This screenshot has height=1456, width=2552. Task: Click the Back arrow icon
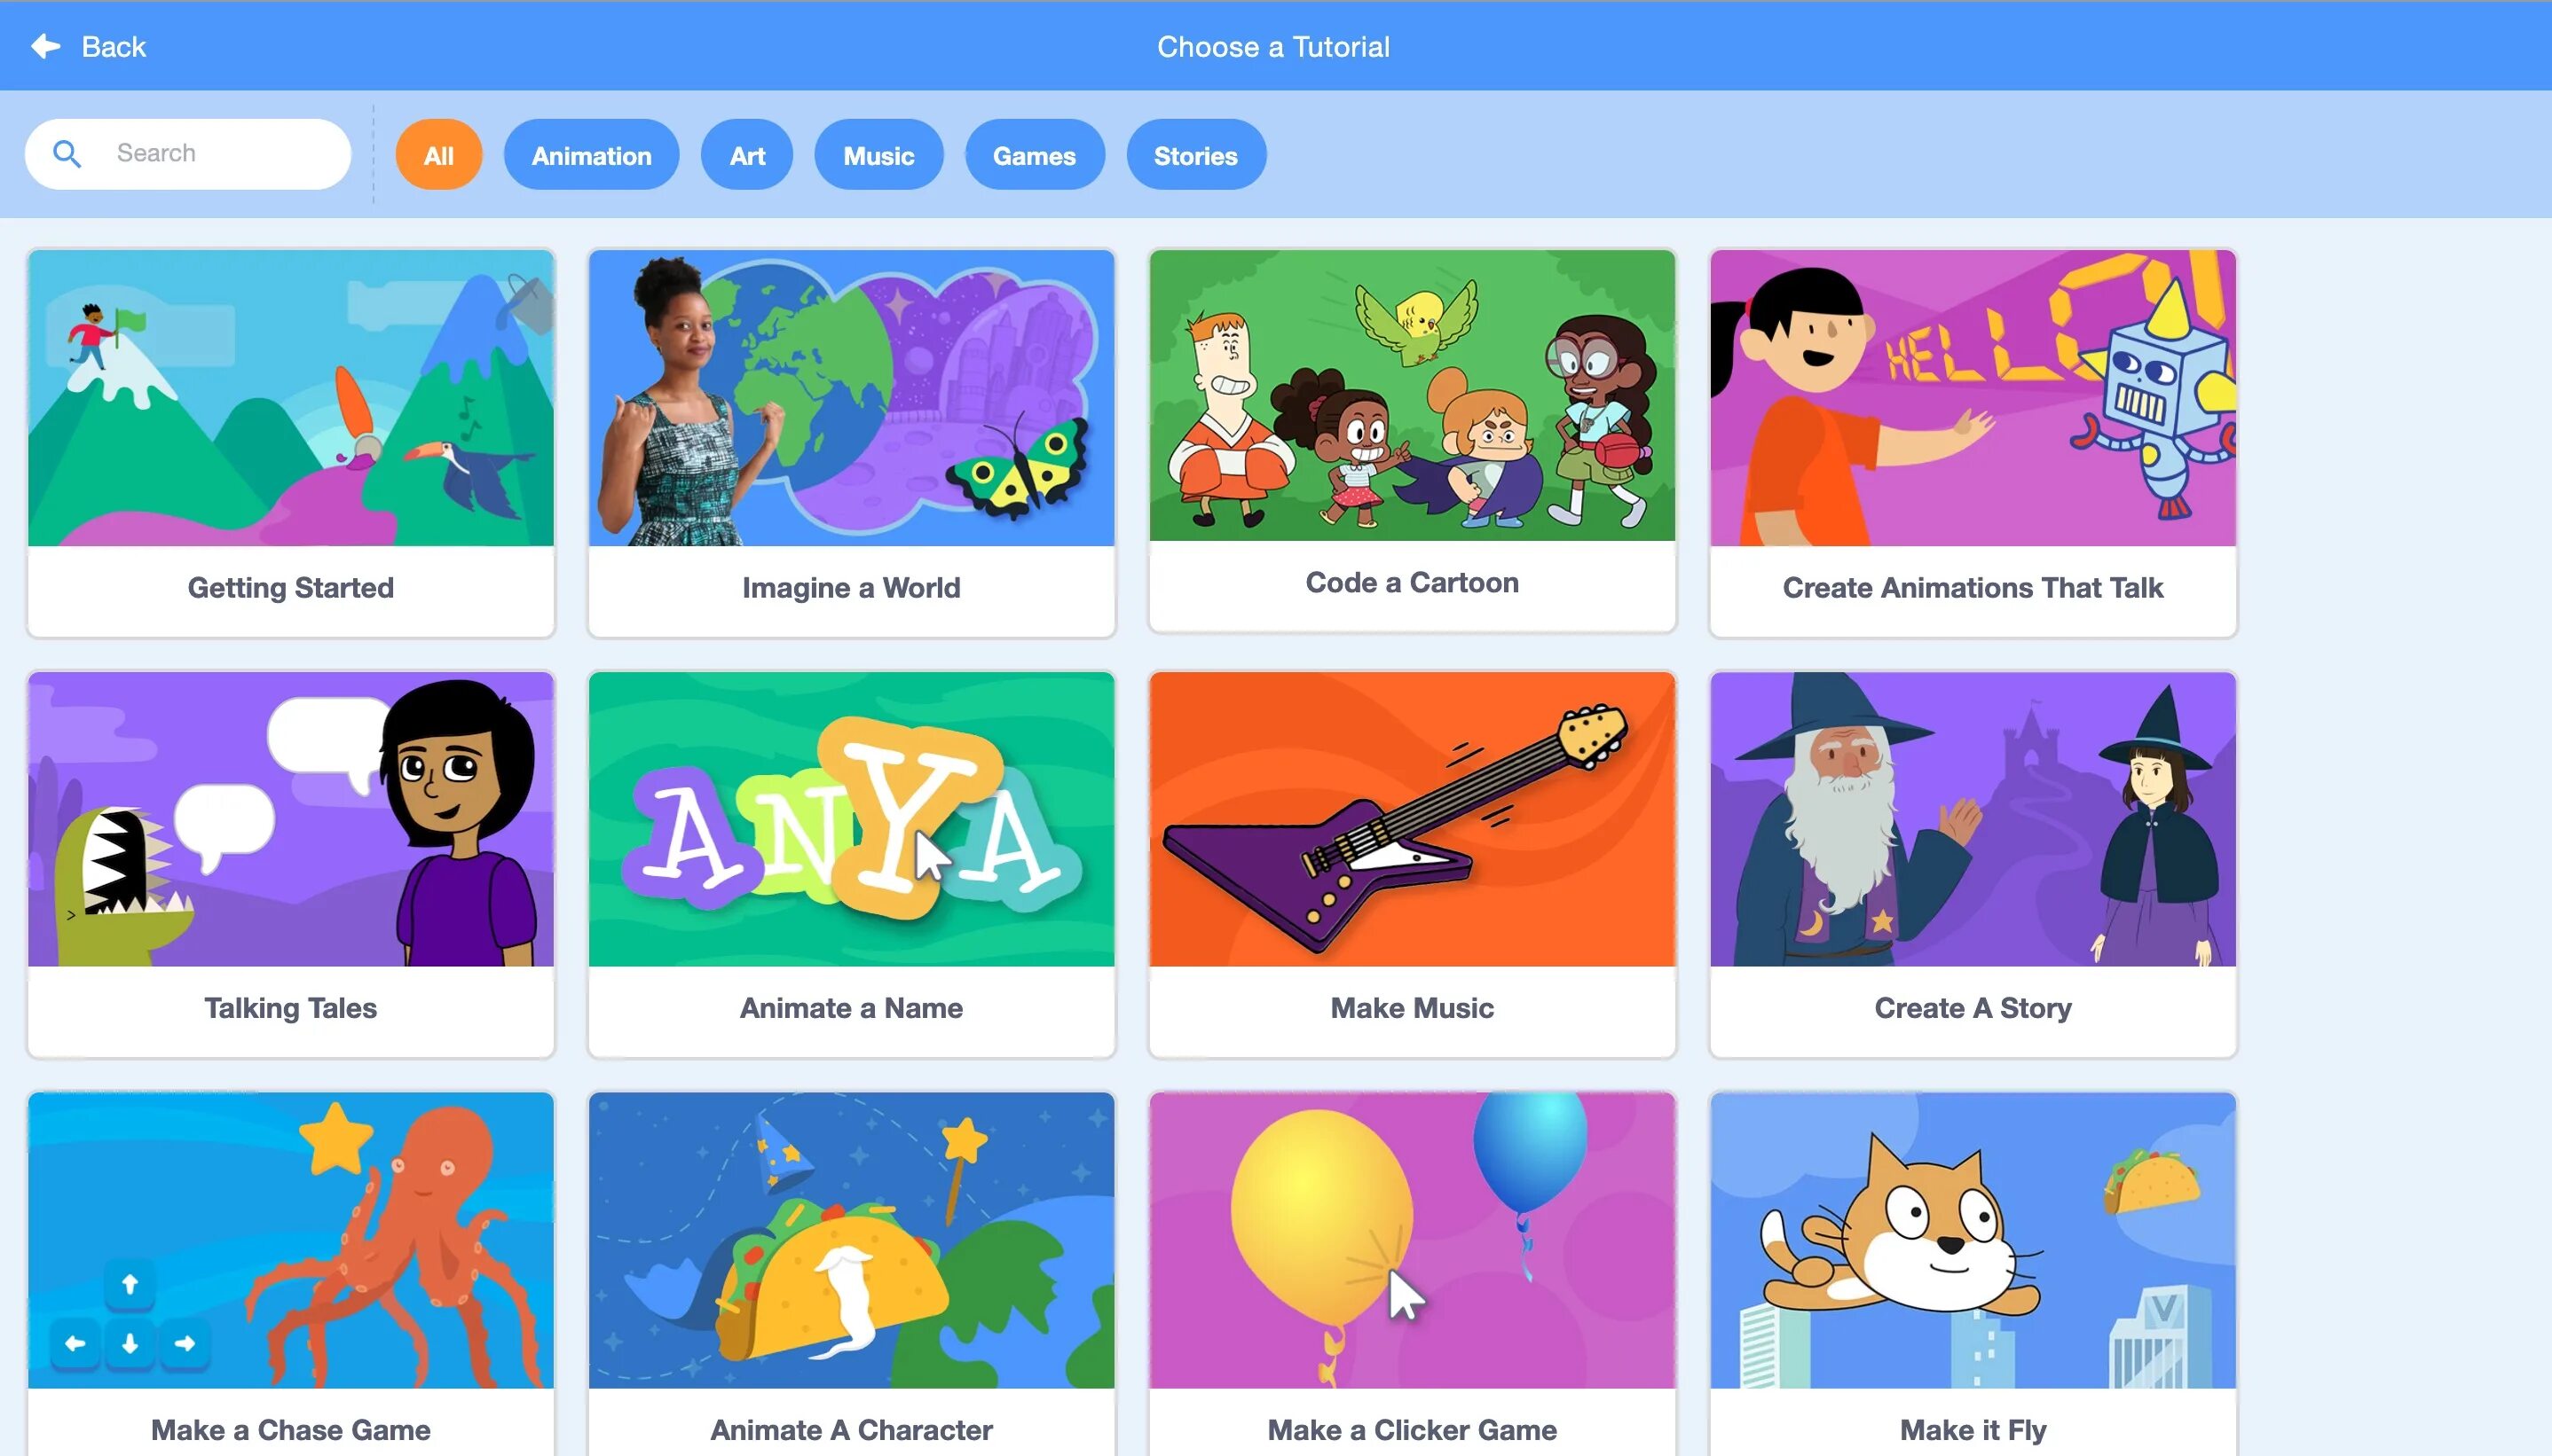click(x=46, y=46)
